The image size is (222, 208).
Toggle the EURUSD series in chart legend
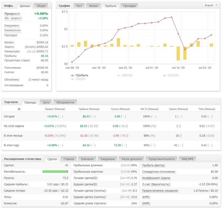click(170, 75)
